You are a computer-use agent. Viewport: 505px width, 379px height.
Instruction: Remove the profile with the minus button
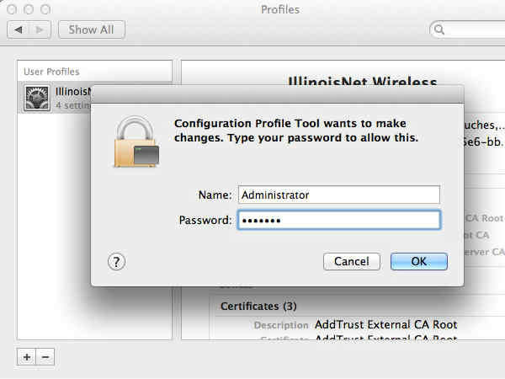pyautogui.click(x=45, y=356)
